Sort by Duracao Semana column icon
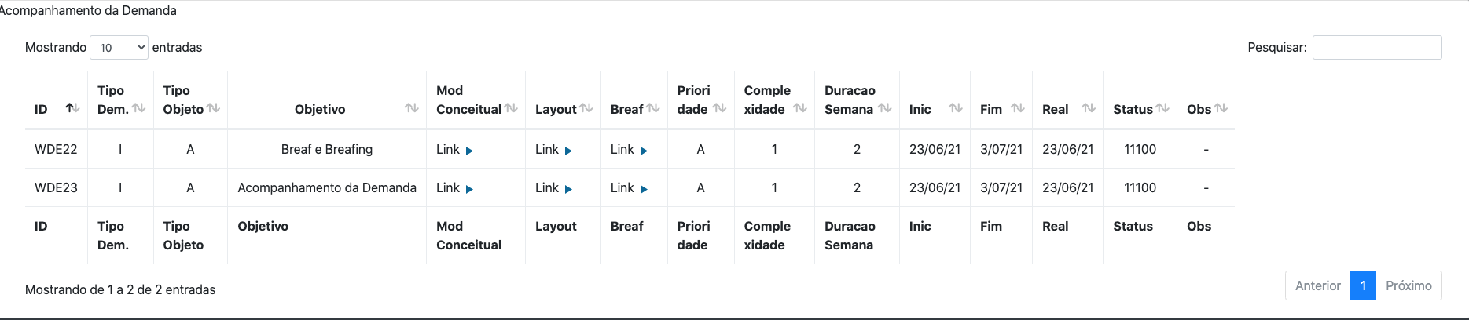 (885, 108)
